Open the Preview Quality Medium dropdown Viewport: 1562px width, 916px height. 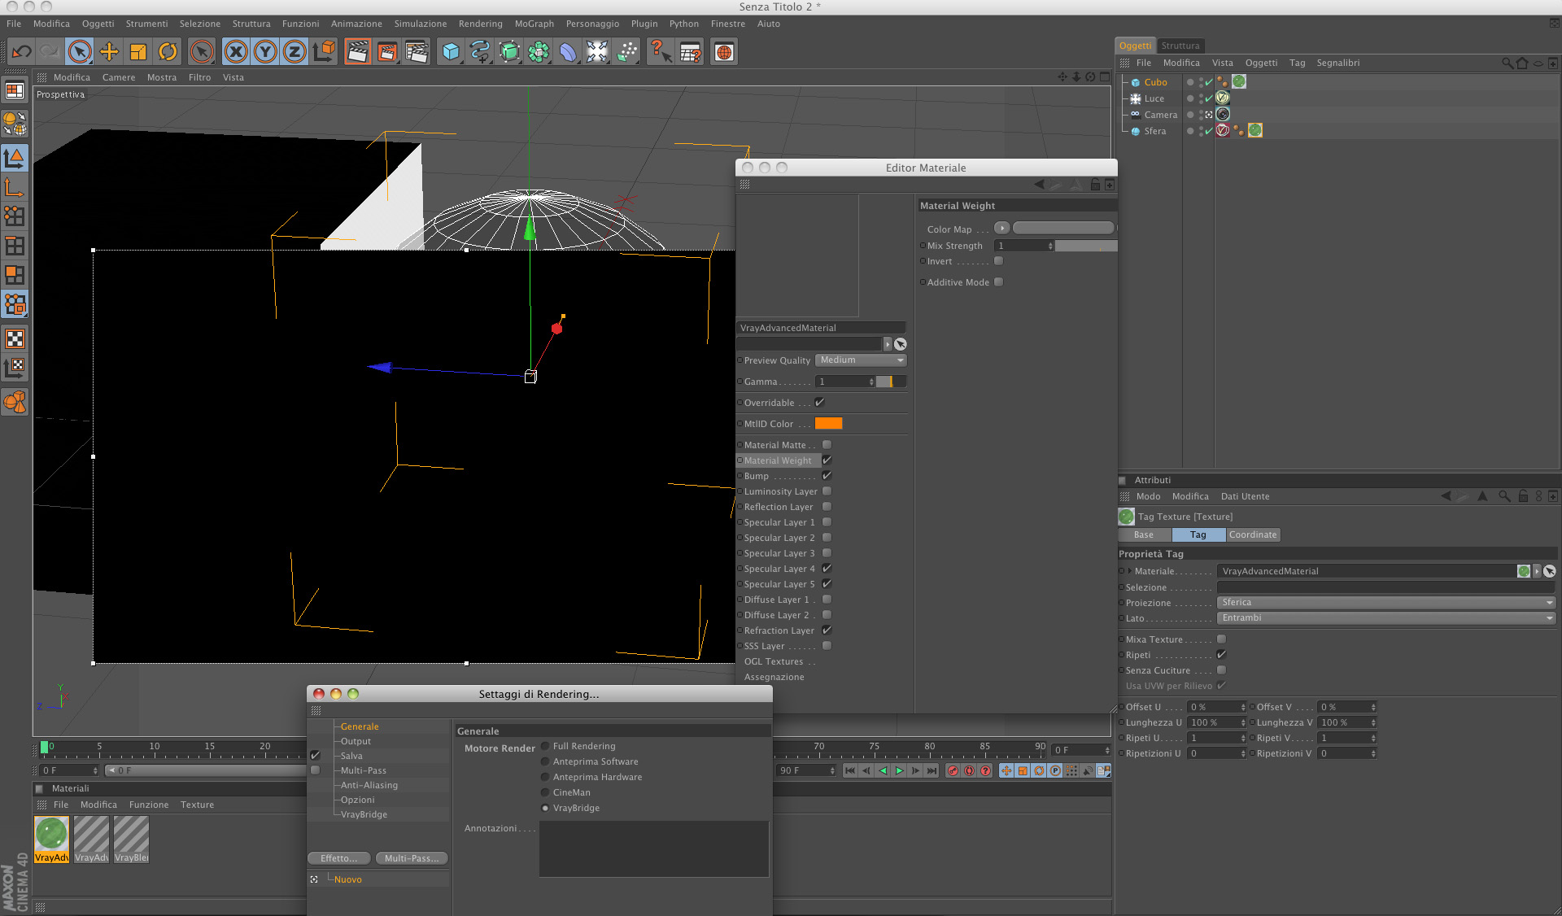pos(861,360)
